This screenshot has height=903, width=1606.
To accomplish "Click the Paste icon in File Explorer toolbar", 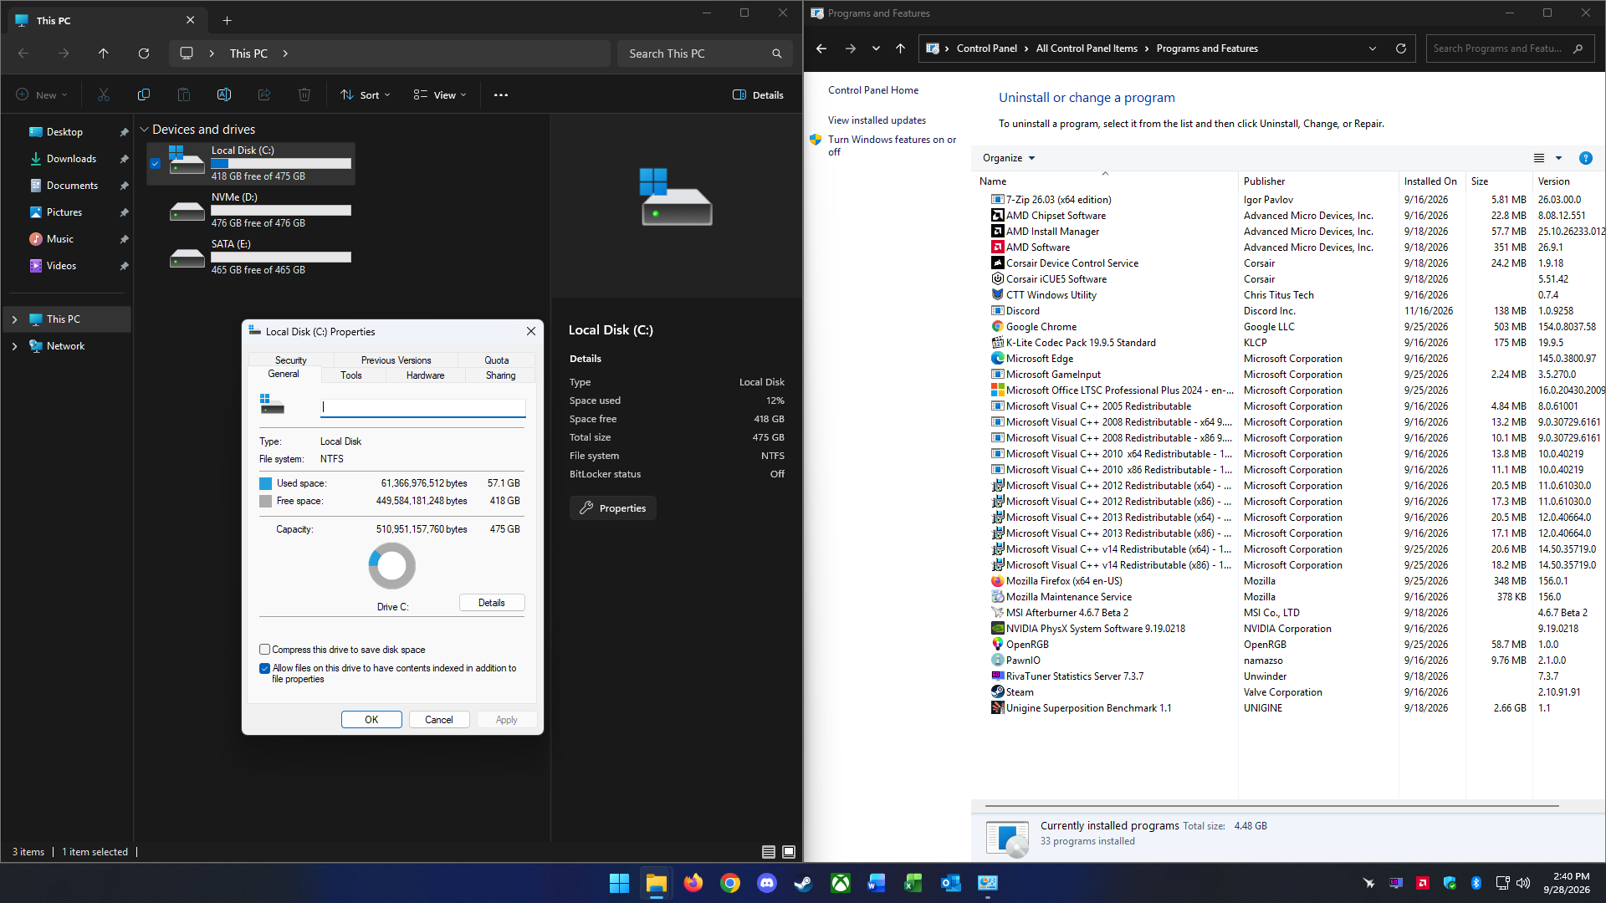I will pyautogui.click(x=184, y=95).
